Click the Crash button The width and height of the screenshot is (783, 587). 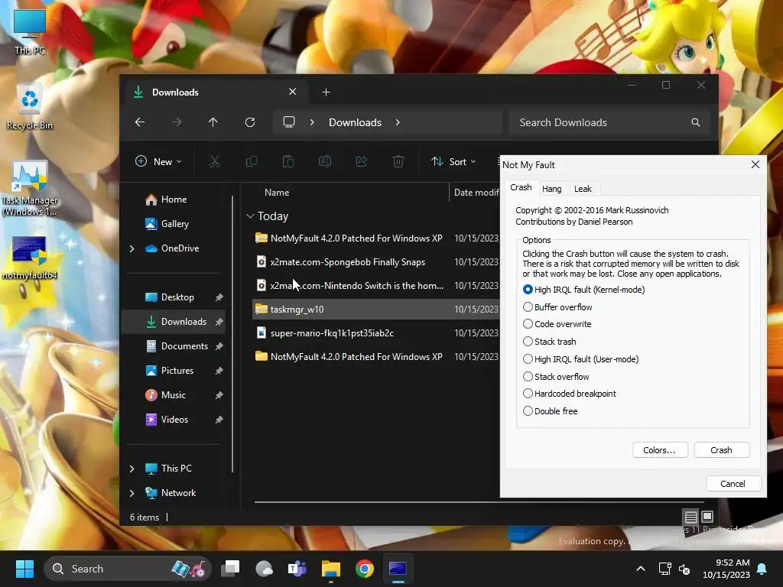coord(722,449)
